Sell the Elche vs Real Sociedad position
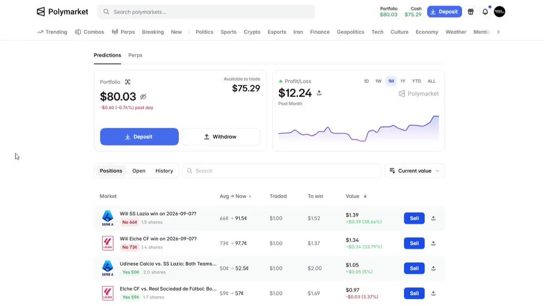 pos(414,293)
